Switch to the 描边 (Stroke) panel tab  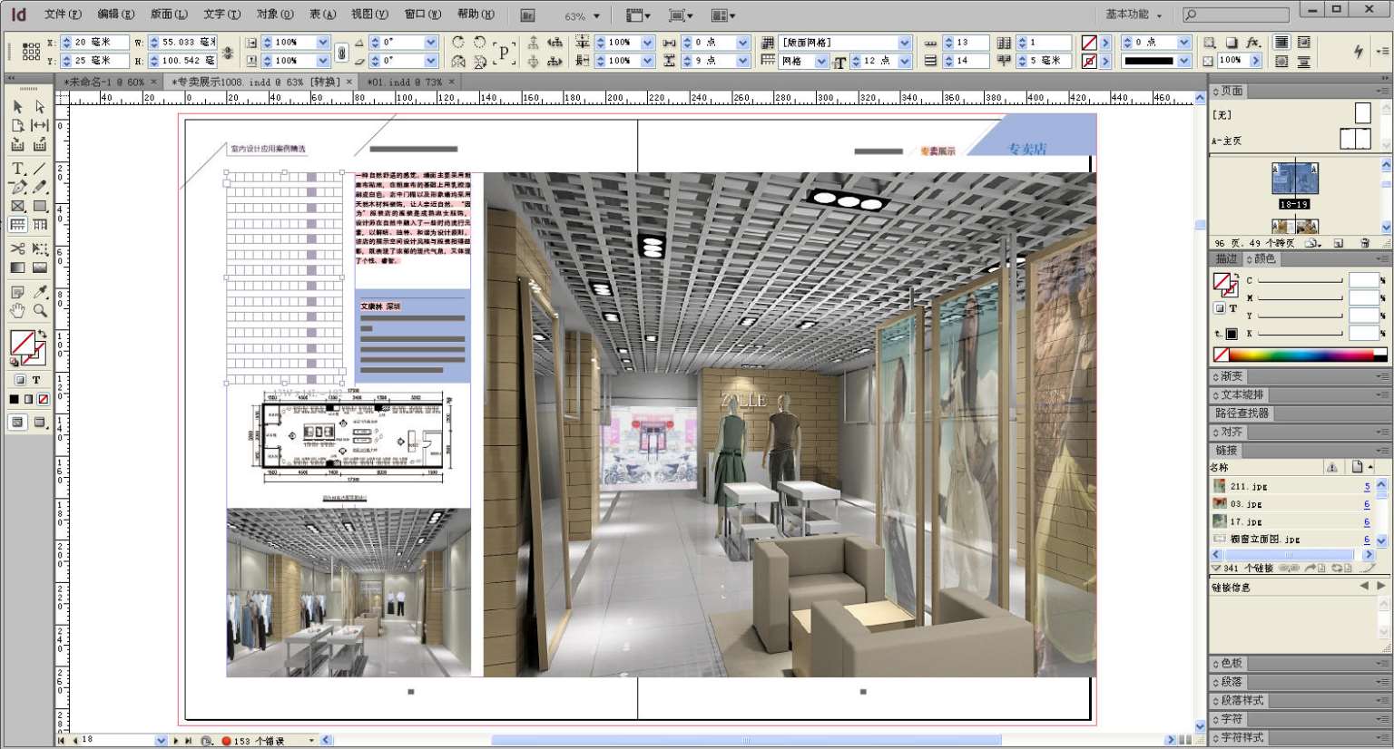pos(1226,259)
